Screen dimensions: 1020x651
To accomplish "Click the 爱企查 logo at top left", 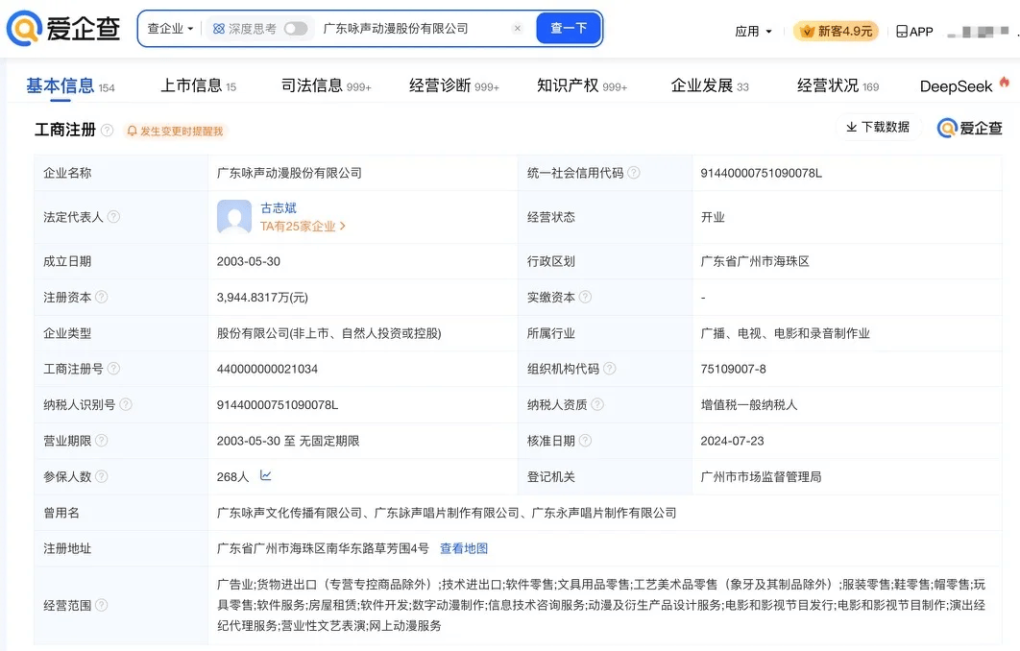I will (63, 29).
